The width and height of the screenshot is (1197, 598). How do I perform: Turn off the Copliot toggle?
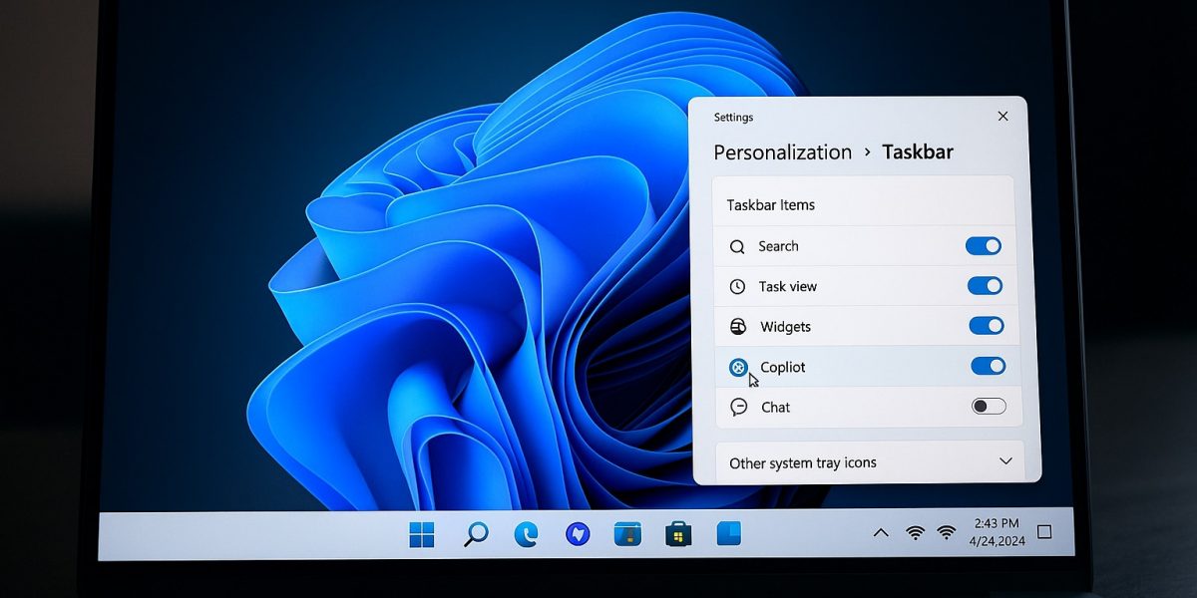[989, 366]
